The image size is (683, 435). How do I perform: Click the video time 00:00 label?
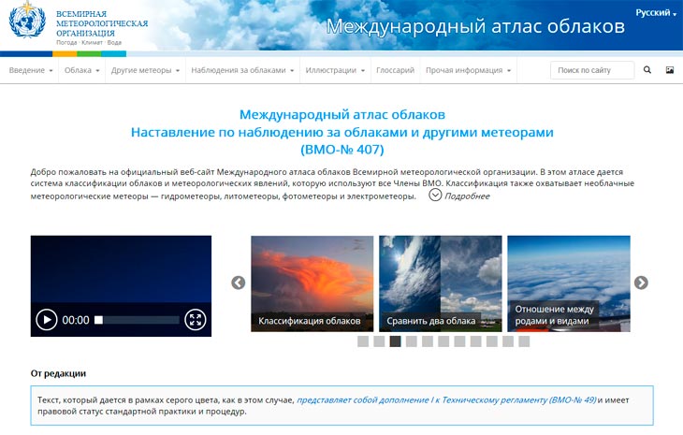point(76,320)
